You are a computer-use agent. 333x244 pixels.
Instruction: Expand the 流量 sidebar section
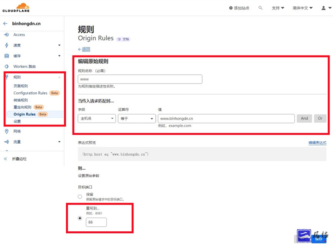tap(59, 142)
